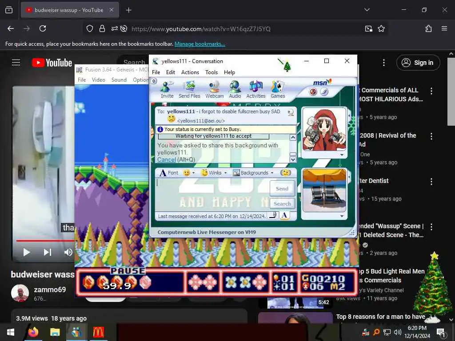Open options for 'Wassup Scene' video suggestion
The height and width of the screenshot is (341, 455).
[431, 227]
